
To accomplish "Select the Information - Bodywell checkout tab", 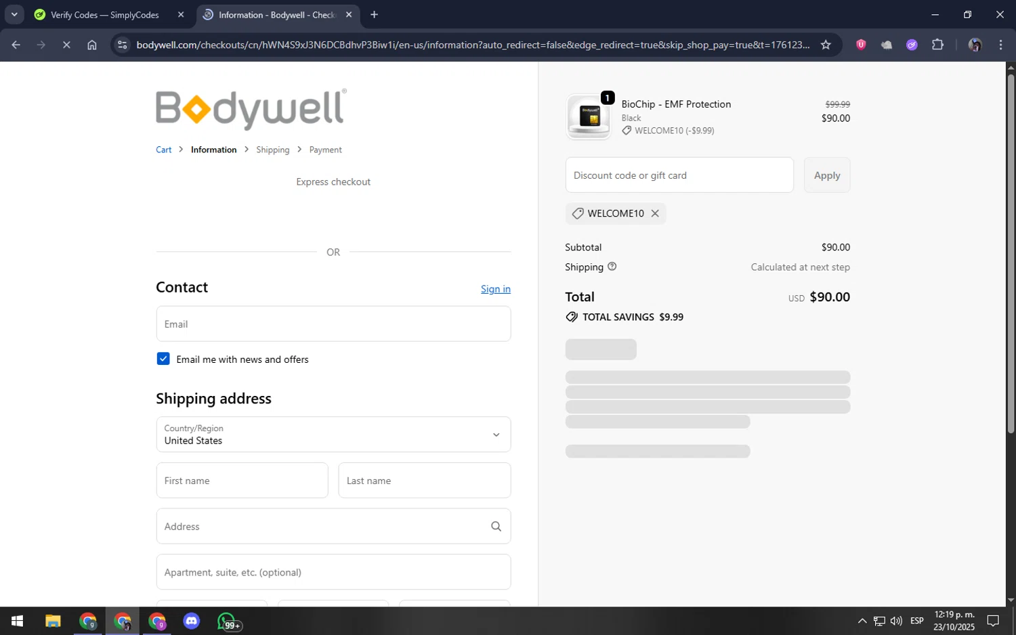I will 277,15.
